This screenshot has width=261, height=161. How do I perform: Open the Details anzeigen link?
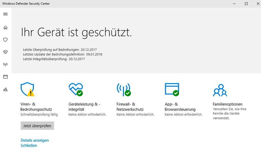click(x=35, y=140)
